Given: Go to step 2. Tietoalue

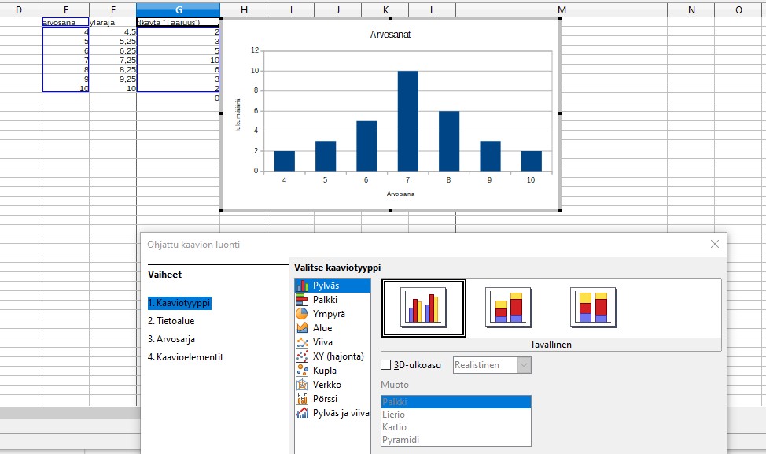Looking at the screenshot, I should pos(171,321).
